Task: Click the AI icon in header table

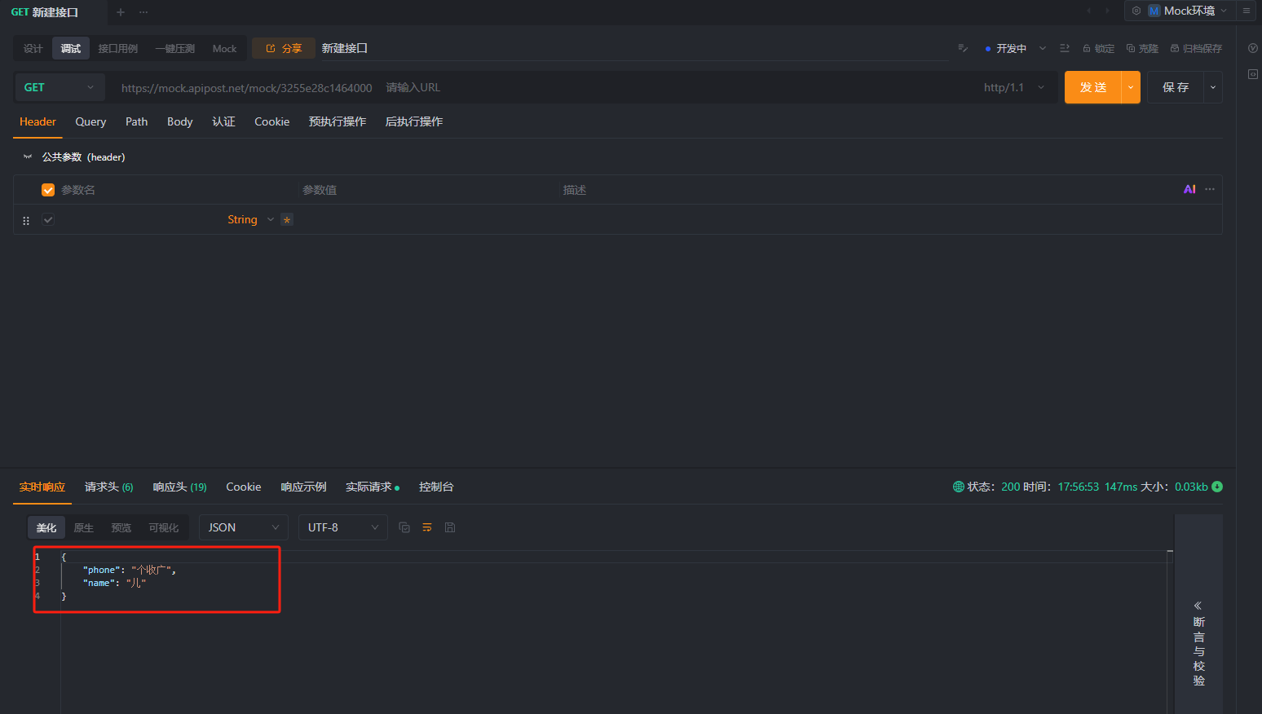Action: tap(1189, 189)
